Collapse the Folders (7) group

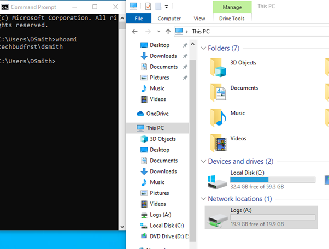203,49
